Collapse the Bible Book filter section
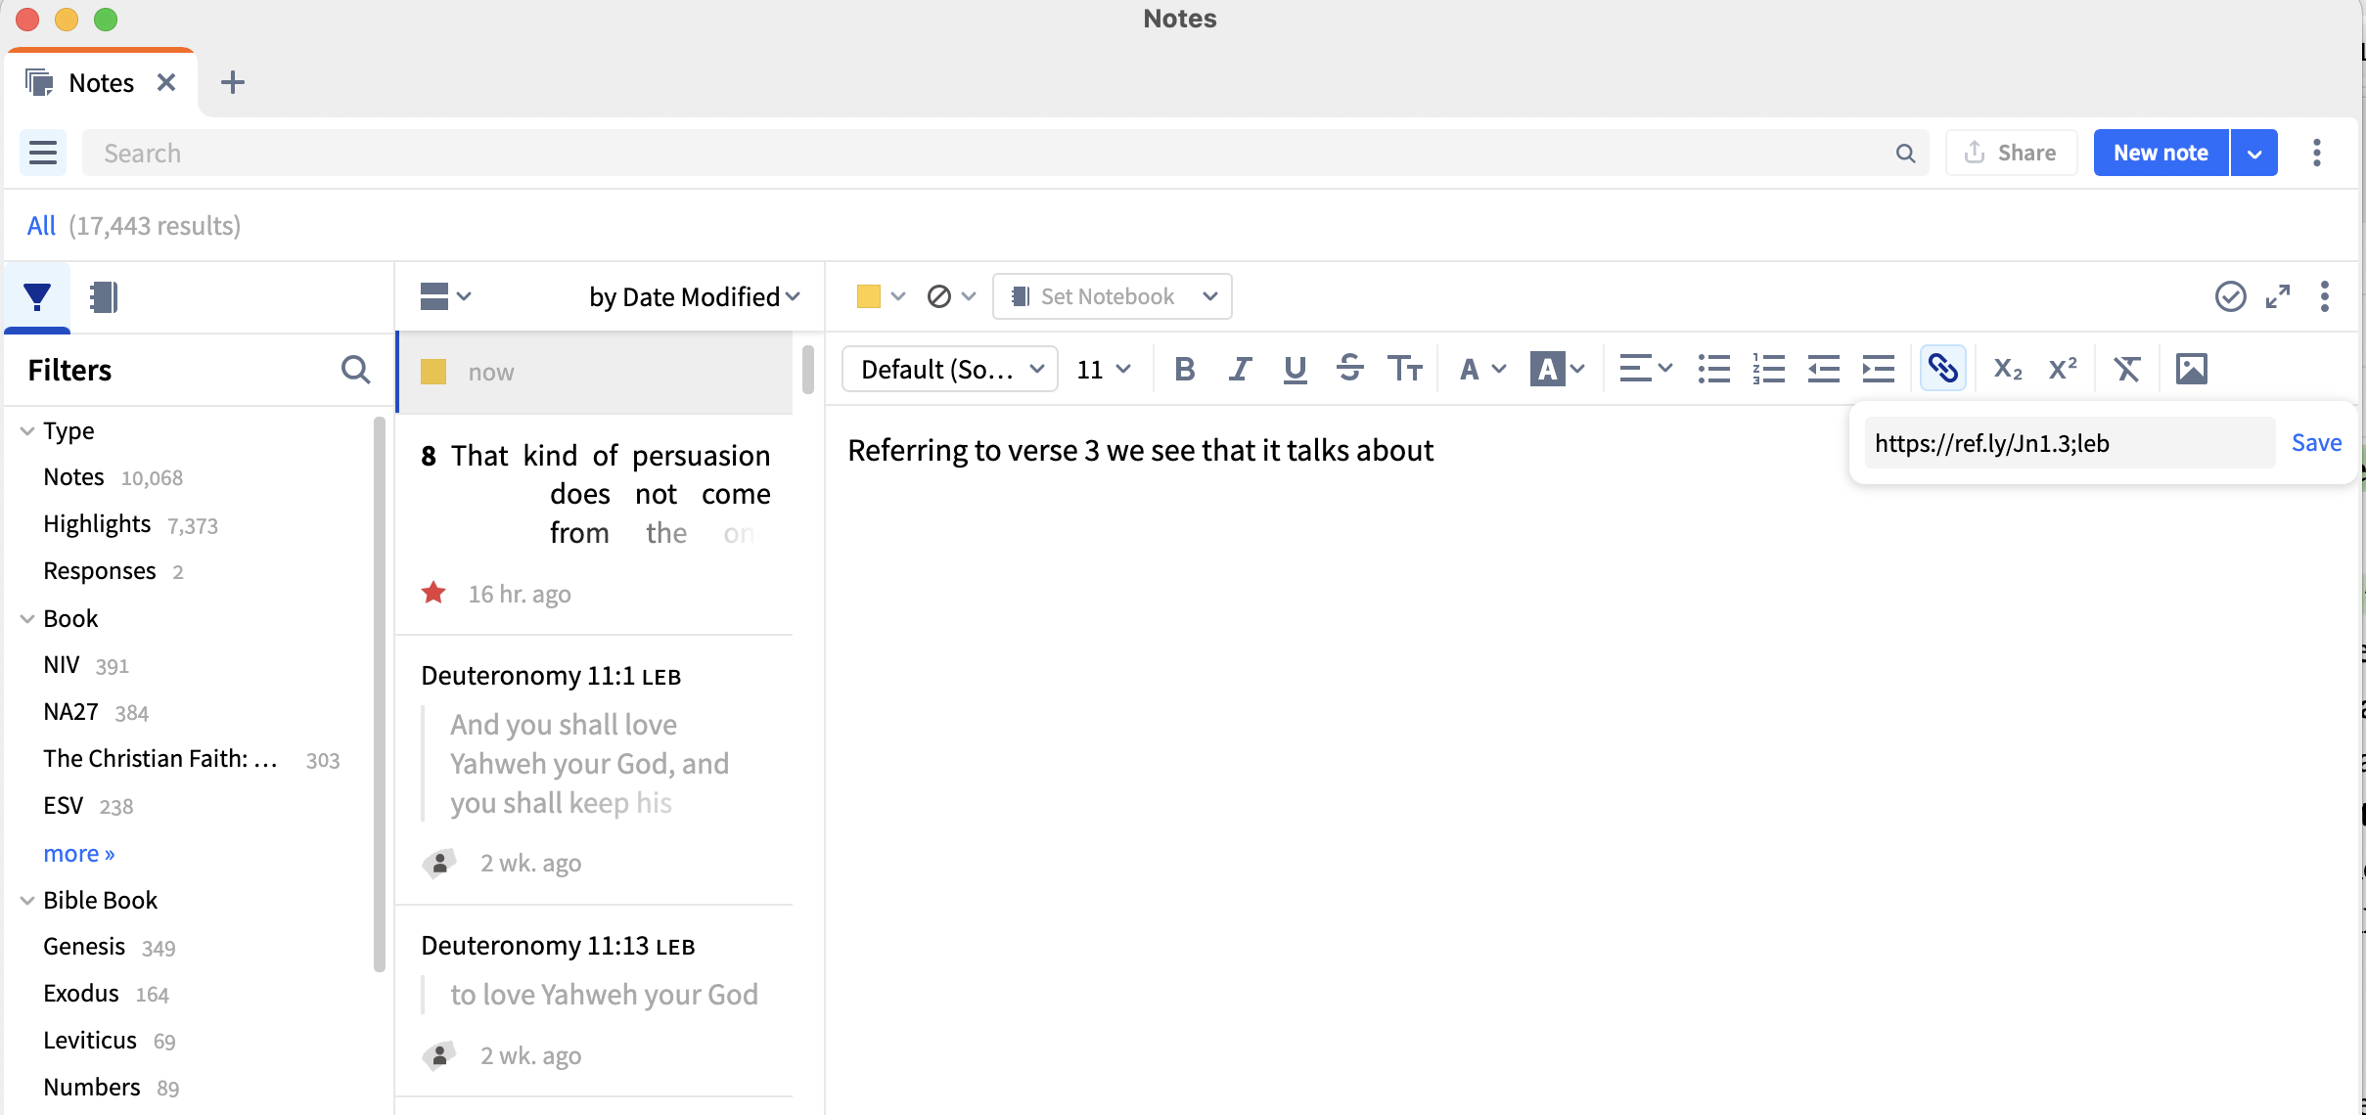This screenshot has width=2366, height=1115. (x=27, y=900)
